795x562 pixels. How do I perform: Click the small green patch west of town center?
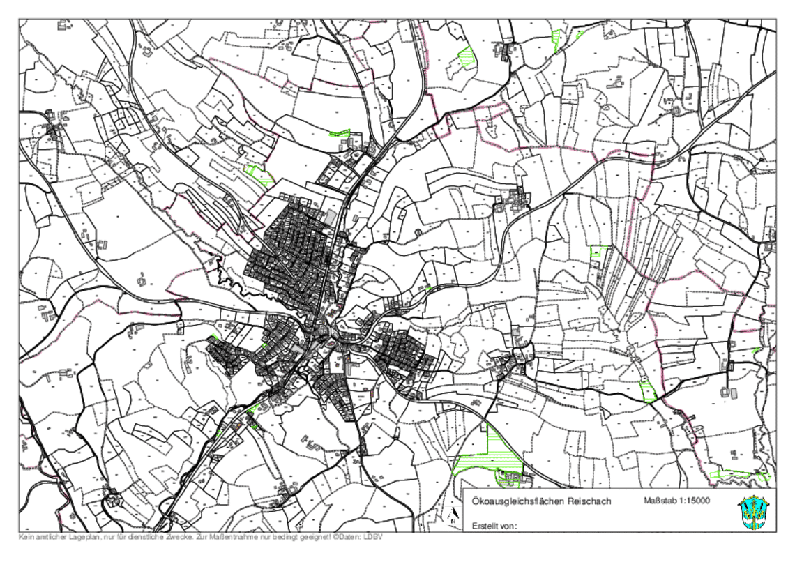(x=215, y=336)
